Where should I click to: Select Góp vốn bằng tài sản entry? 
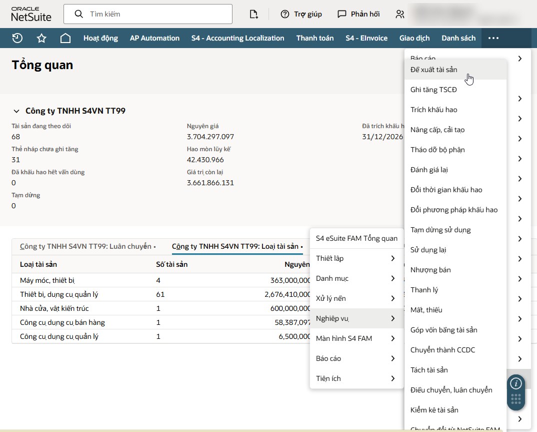pyautogui.click(x=455, y=330)
